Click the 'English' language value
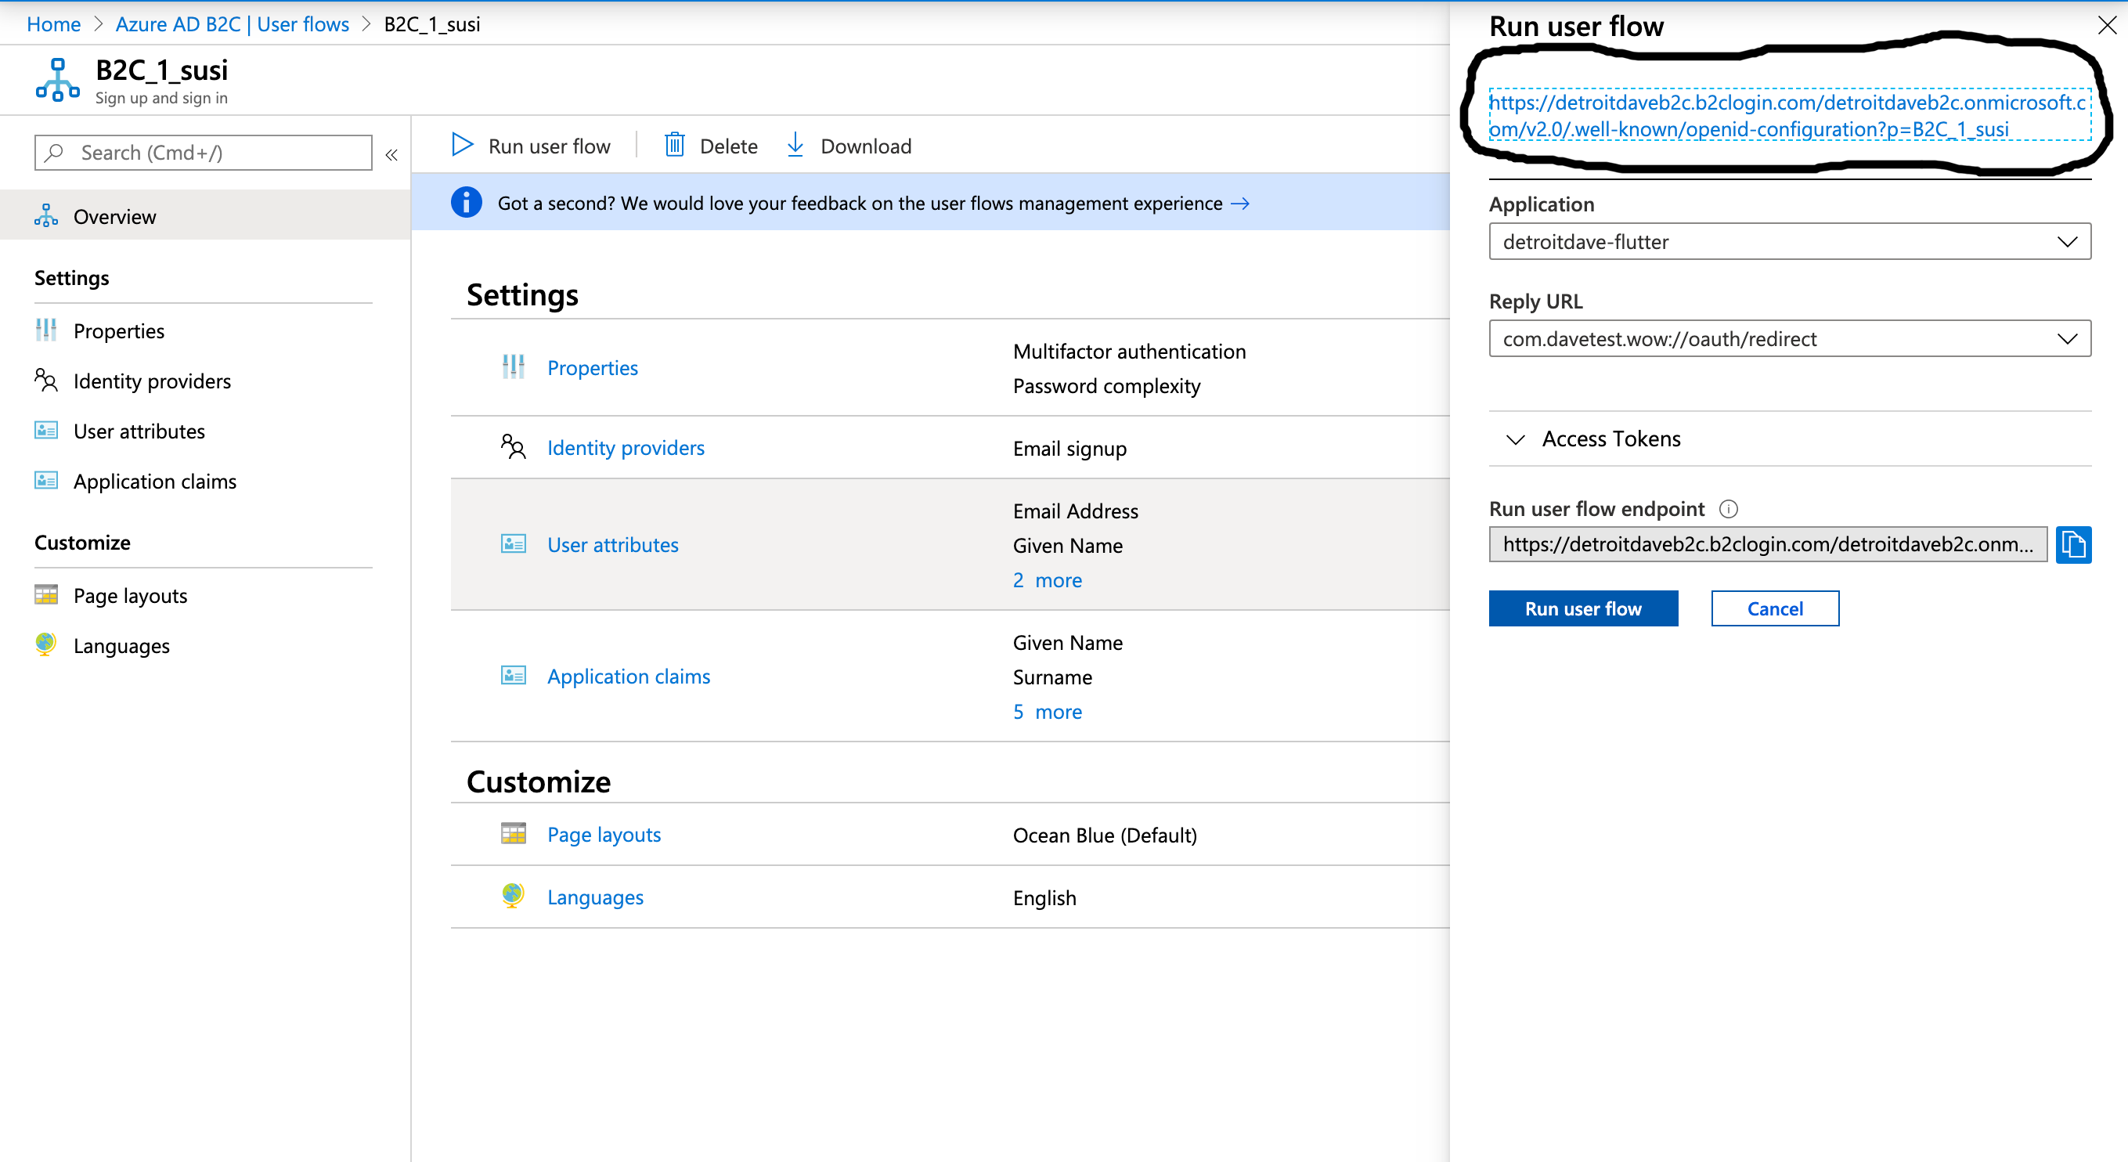 (x=1044, y=897)
